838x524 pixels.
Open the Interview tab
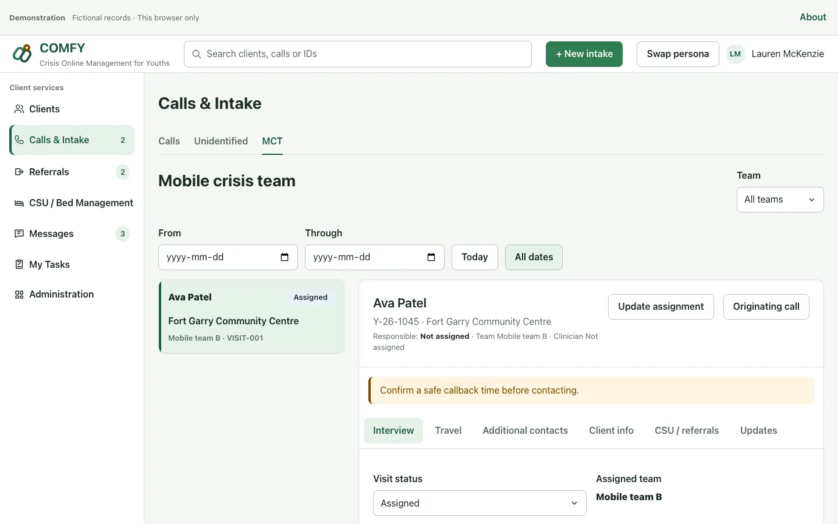pos(393,431)
